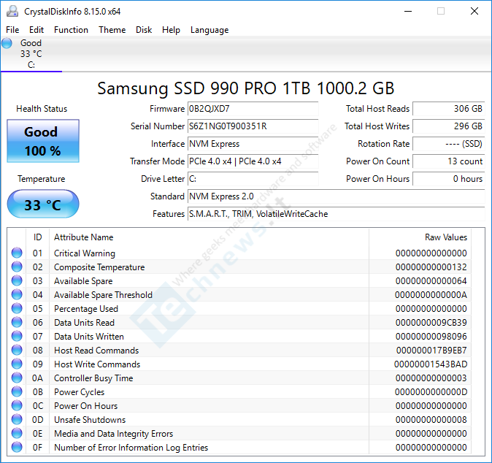
Task: Click the Samsung SSD 990 PRO 1TB 1000.2 GB title
Action: (x=246, y=88)
